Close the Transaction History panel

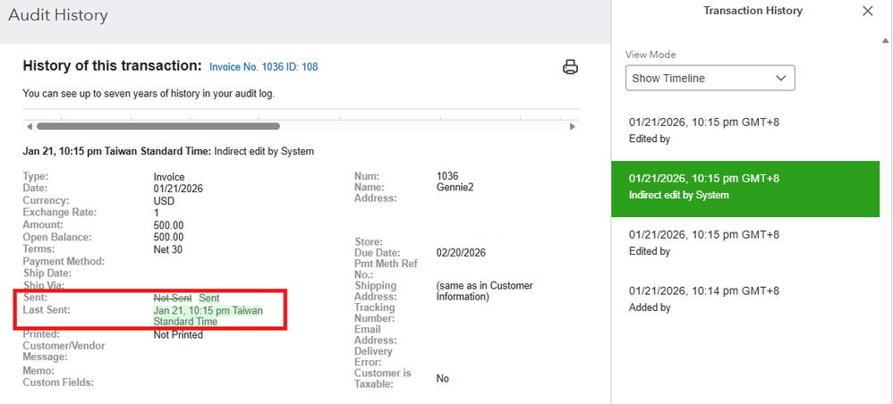867,12
